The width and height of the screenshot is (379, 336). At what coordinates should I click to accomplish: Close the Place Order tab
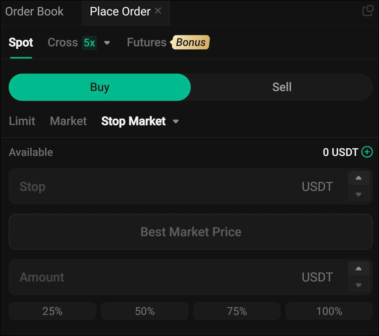pos(158,11)
